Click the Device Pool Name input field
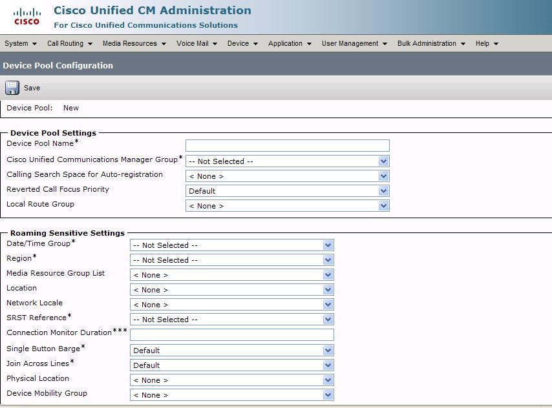This screenshot has height=408, width=552. pyautogui.click(x=288, y=145)
